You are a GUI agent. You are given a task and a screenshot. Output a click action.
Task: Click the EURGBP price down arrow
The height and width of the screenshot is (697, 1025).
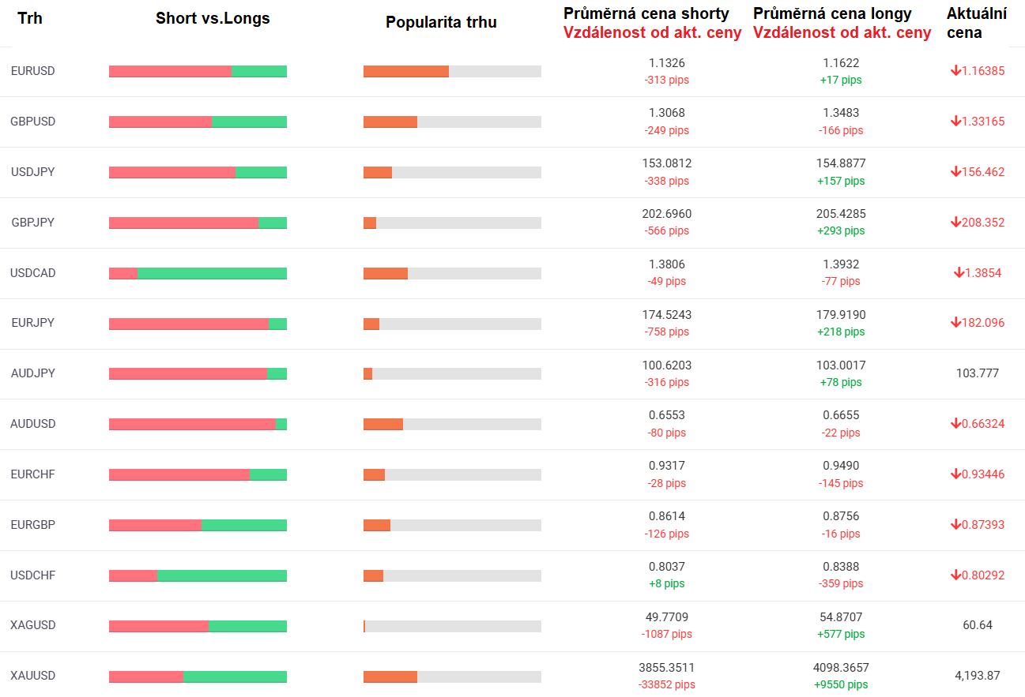pos(955,525)
